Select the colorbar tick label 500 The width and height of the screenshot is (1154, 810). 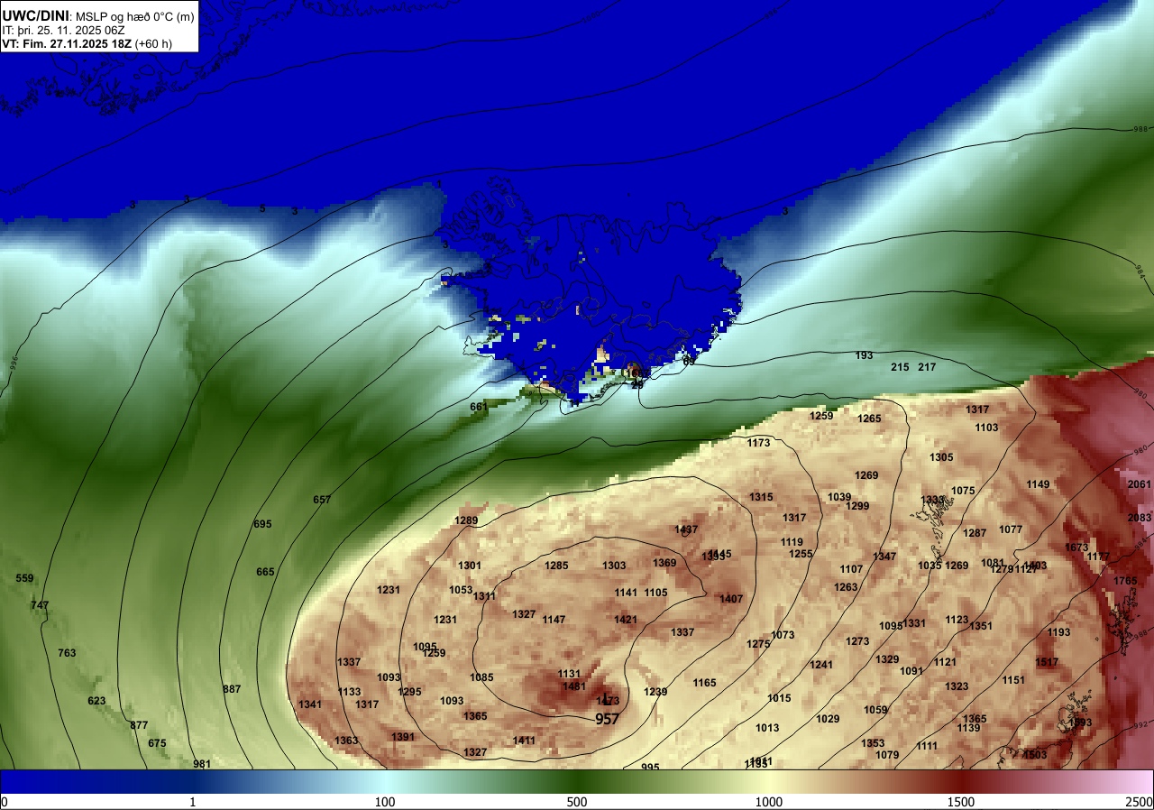577,803
